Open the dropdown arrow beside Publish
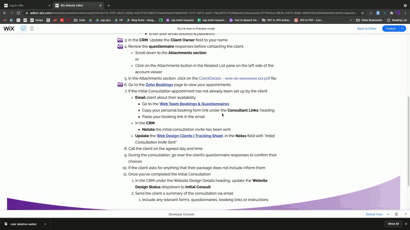The image size is (410, 230). (x=403, y=29)
